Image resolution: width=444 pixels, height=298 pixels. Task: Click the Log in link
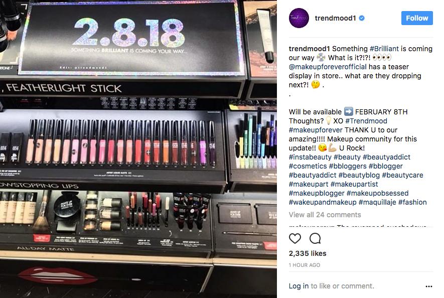(x=299, y=286)
